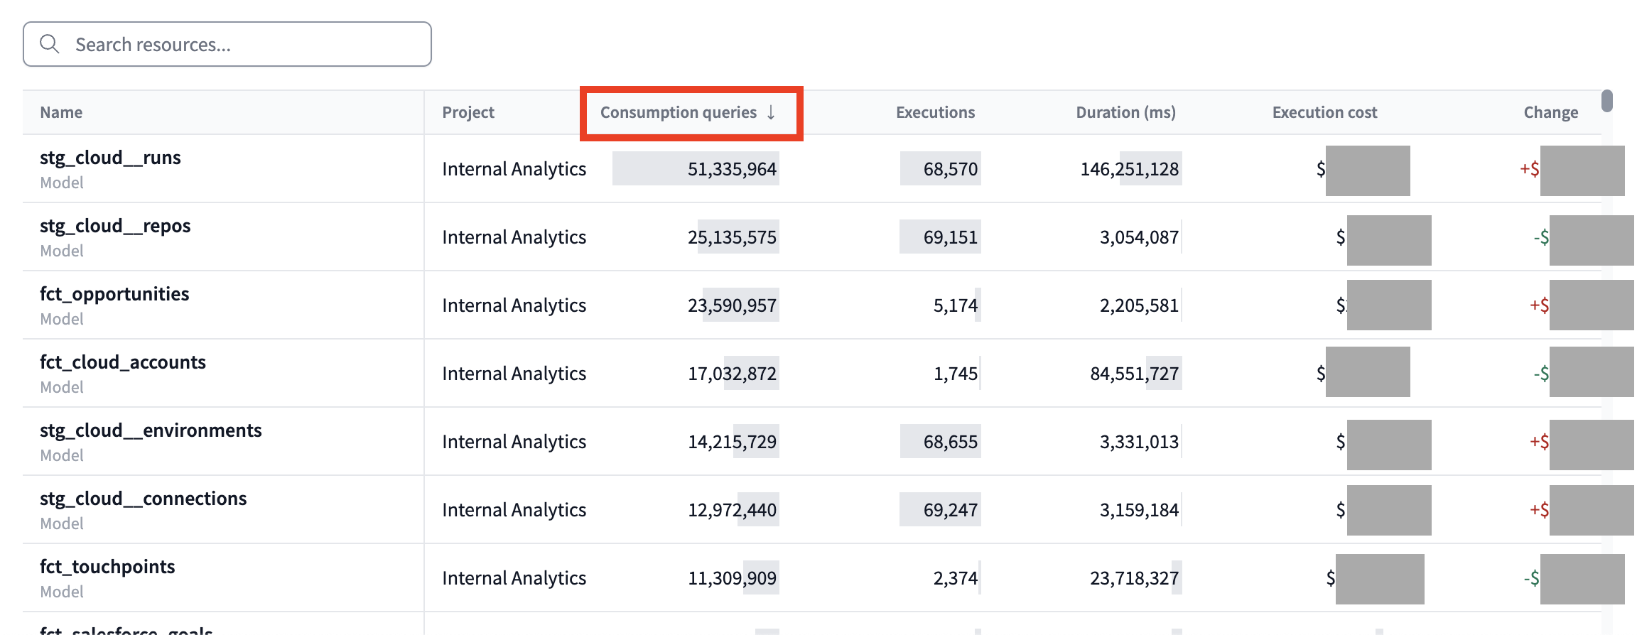Screen dimensions: 1637x635
Task: Sort by Duration (ms) column header
Action: pyautogui.click(x=1125, y=112)
